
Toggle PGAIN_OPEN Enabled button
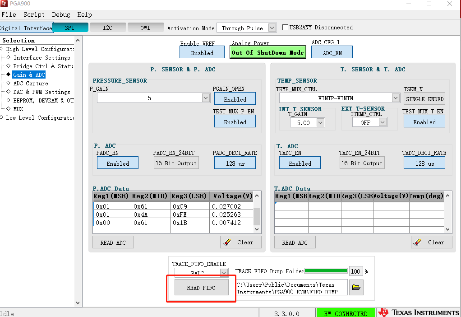coord(235,99)
